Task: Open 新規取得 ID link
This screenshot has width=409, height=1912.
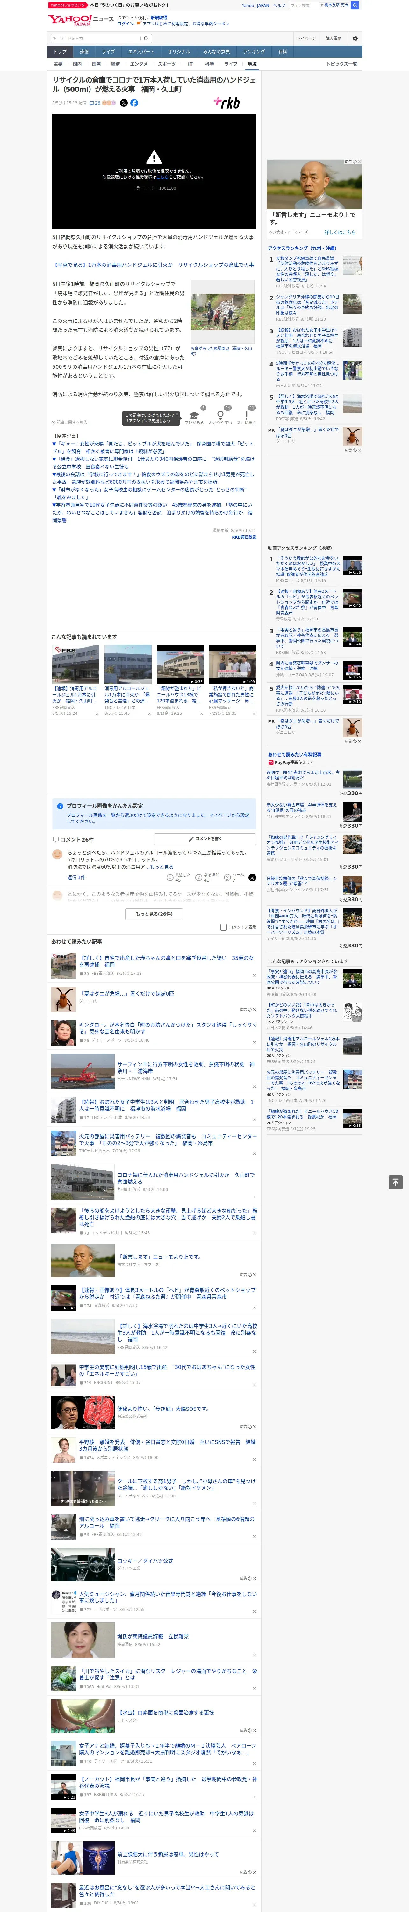Action: click(159, 17)
